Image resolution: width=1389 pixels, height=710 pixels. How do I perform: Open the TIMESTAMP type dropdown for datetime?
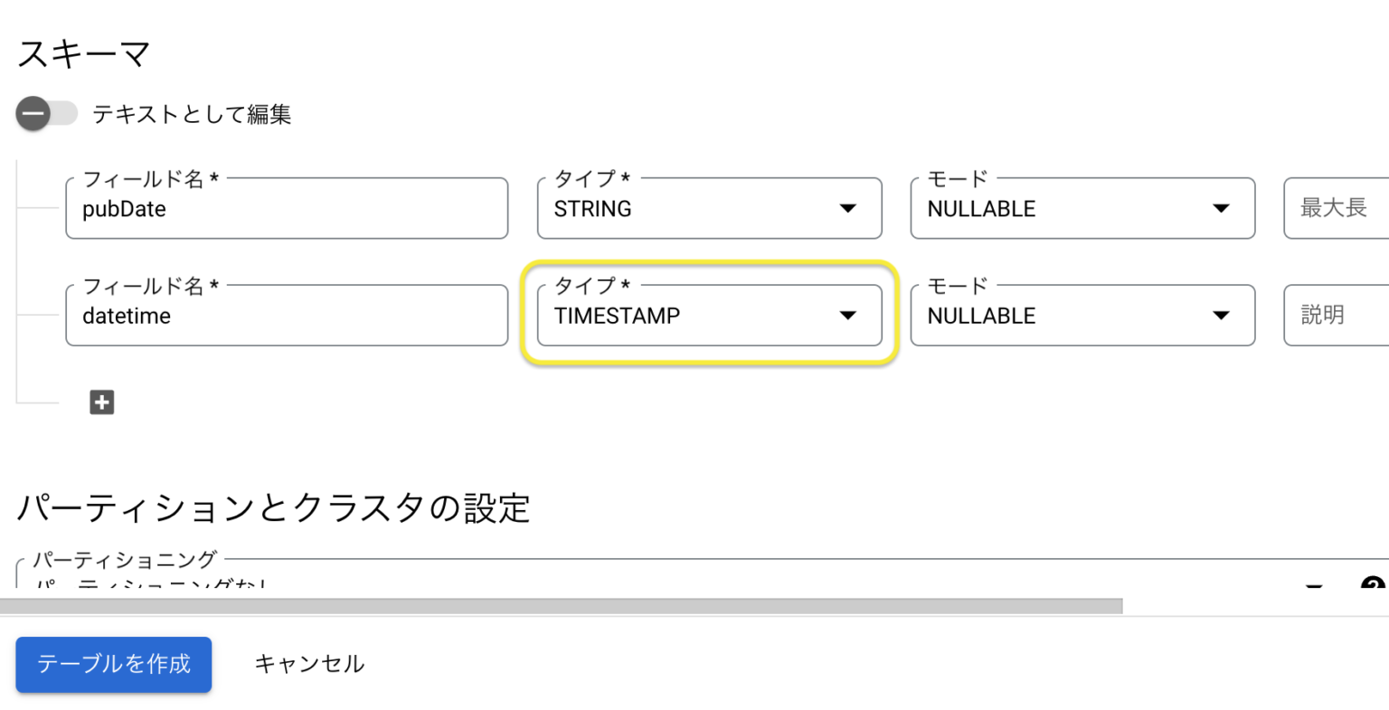click(x=709, y=316)
